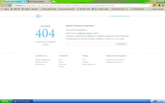Viewport: 165px width, 103px height.
Task: Click the 'Ошибка' heading text
Action: tap(45, 26)
